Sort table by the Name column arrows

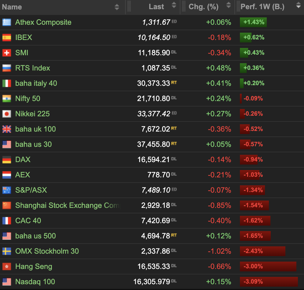click(x=117, y=7)
